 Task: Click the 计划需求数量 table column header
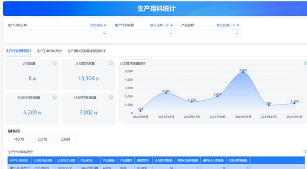(x=163, y=160)
